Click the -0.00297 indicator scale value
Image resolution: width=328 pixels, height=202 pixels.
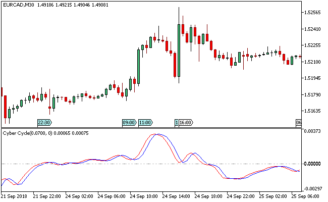point(313,188)
